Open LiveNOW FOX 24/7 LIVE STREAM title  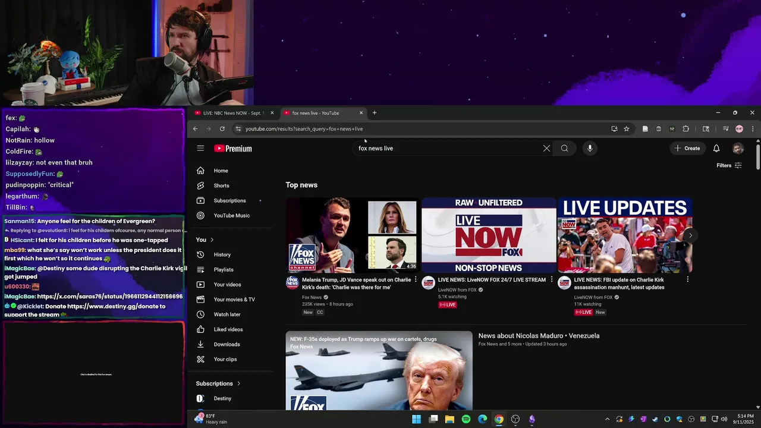pyautogui.click(x=492, y=280)
